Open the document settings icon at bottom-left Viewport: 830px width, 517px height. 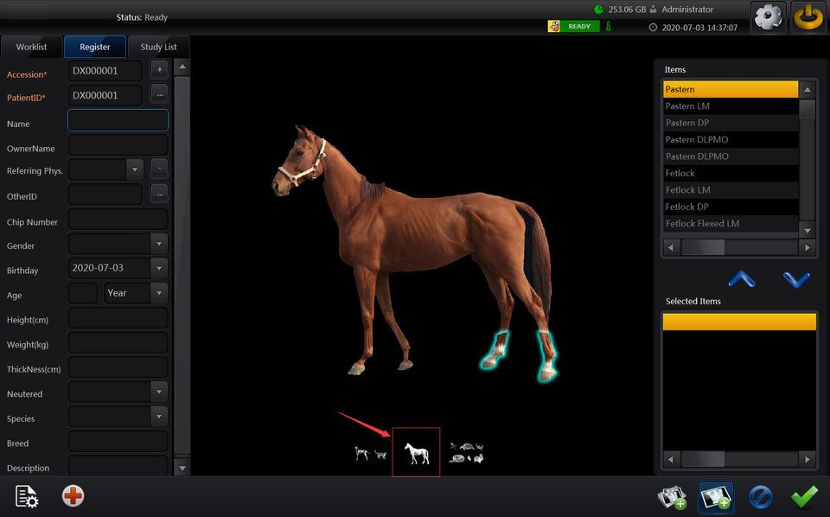click(27, 496)
